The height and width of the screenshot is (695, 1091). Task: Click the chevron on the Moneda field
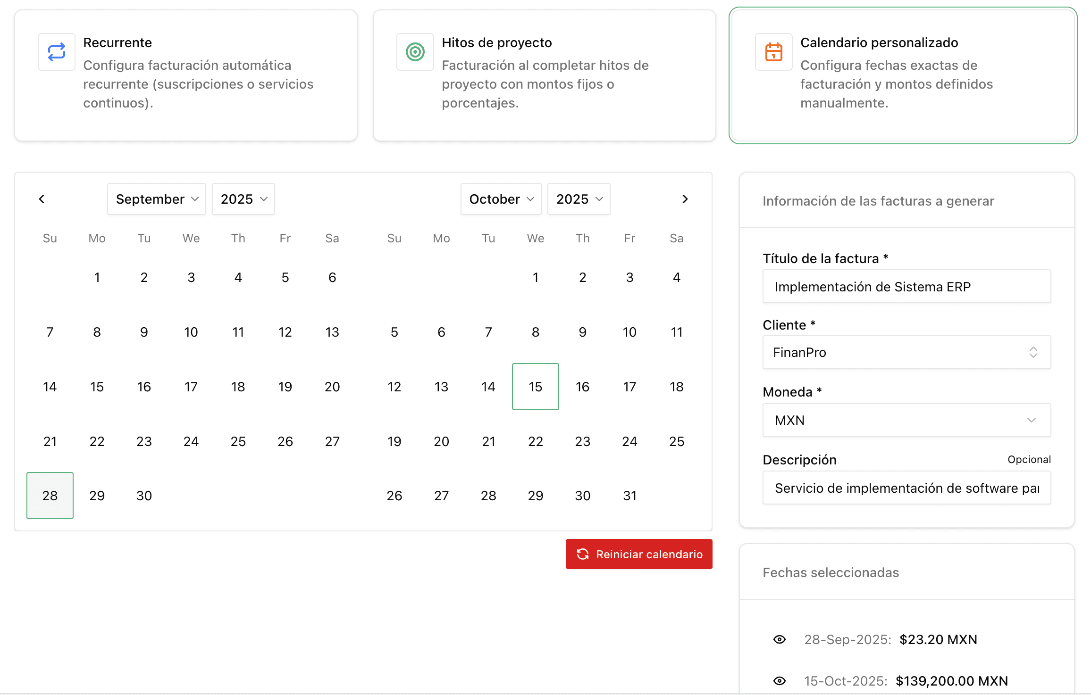tap(1031, 420)
